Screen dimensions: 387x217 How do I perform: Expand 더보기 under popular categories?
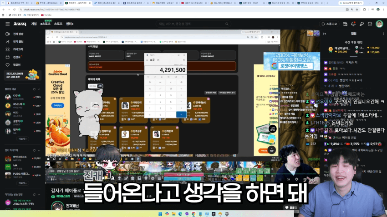click(22, 183)
